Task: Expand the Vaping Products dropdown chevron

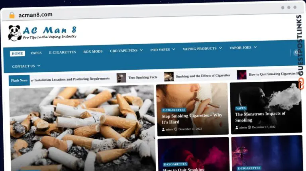Action: 220,48
